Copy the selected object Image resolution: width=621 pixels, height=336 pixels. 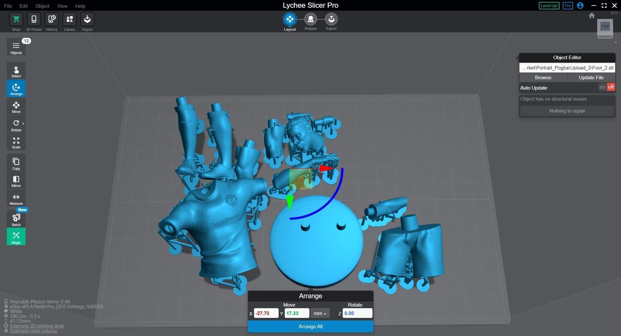tap(16, 163)
